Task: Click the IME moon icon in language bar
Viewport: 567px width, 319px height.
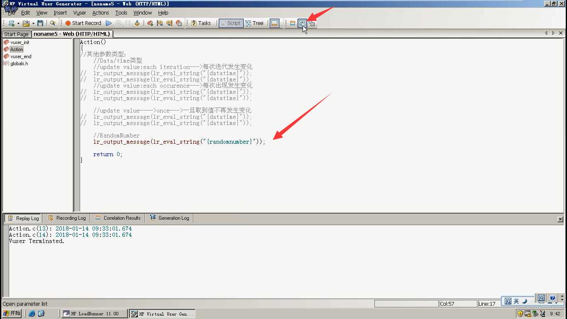Action: tap(525, 301)
